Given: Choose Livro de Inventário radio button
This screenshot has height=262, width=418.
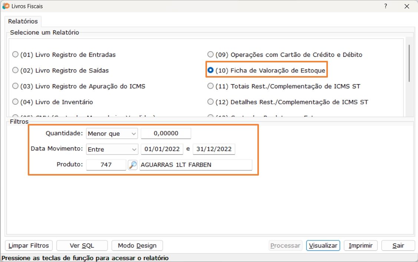Looking at the screenshot, I should [x=15, y=102].
